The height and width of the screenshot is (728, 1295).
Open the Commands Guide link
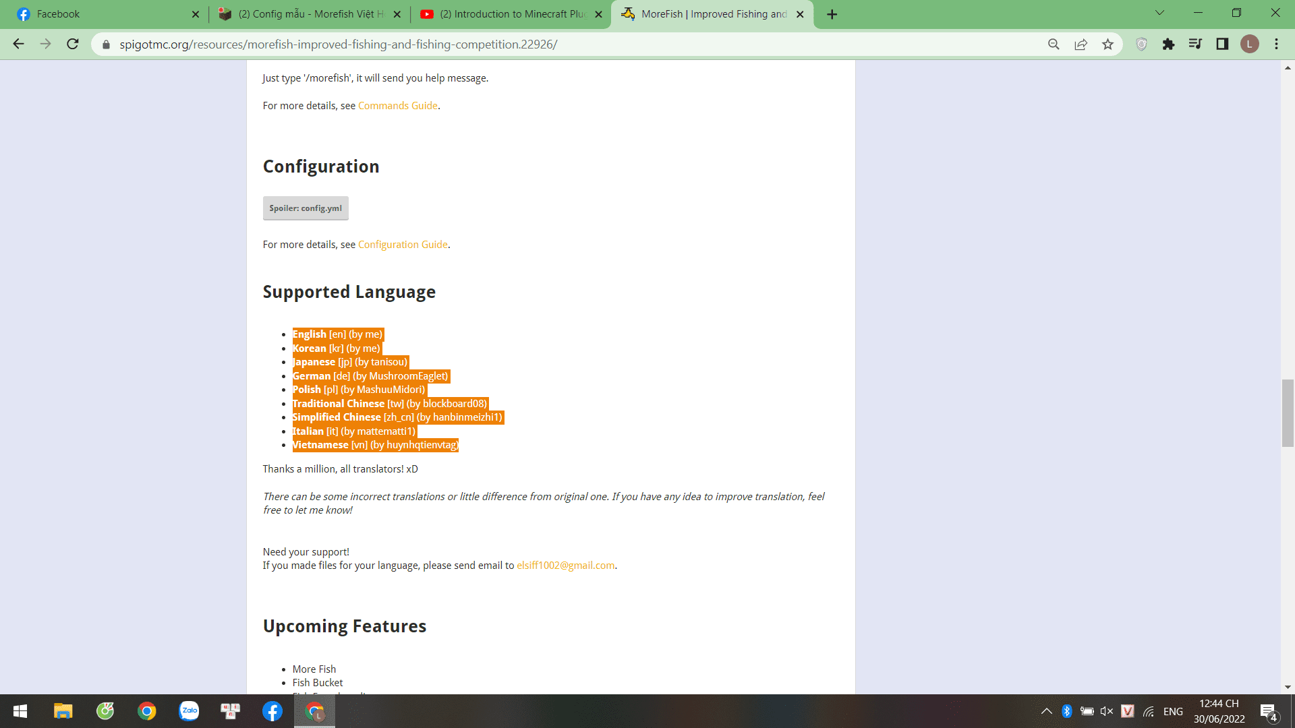coord(397,106)
